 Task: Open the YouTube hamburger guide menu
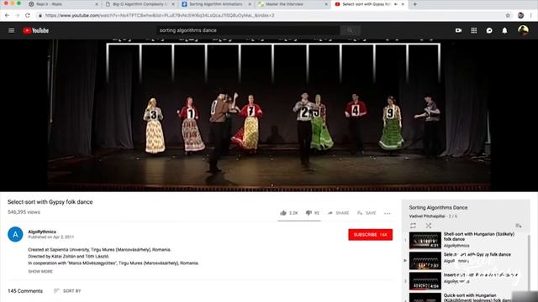[x=11, y=30]
